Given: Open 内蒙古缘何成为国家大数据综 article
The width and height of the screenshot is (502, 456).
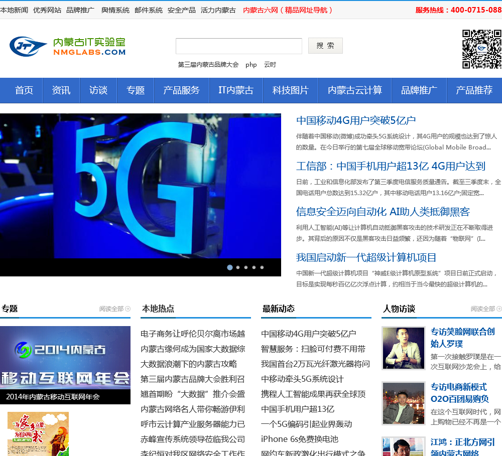Looking at the screenshot, I should click(x=193, y=349).
